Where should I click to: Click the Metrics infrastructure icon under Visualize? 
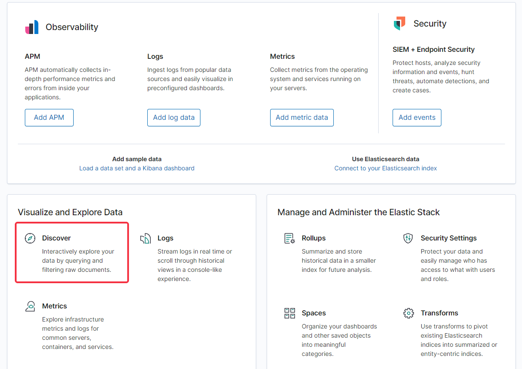pyautogui.click(x=30, y=306)
